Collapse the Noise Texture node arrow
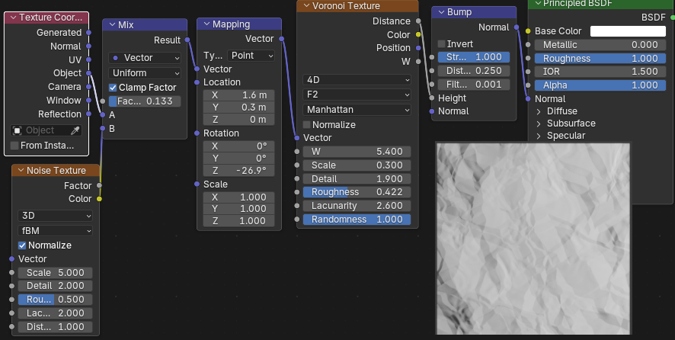Image resolution: width=675 pixels, height=340 pixels. point(19,171)
